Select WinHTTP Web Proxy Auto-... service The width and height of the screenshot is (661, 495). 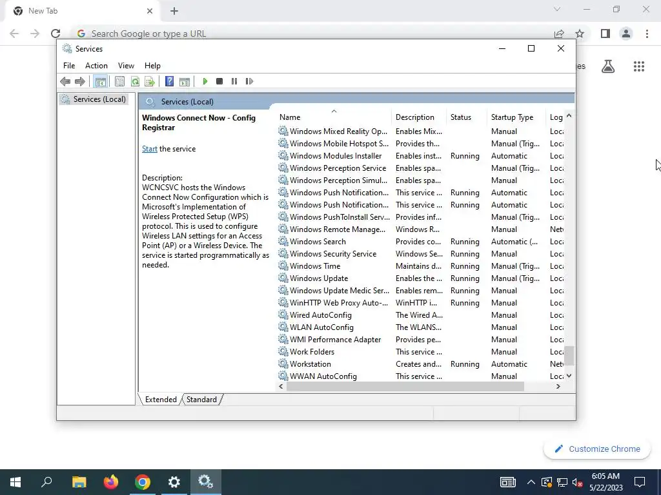pos(421,303)
